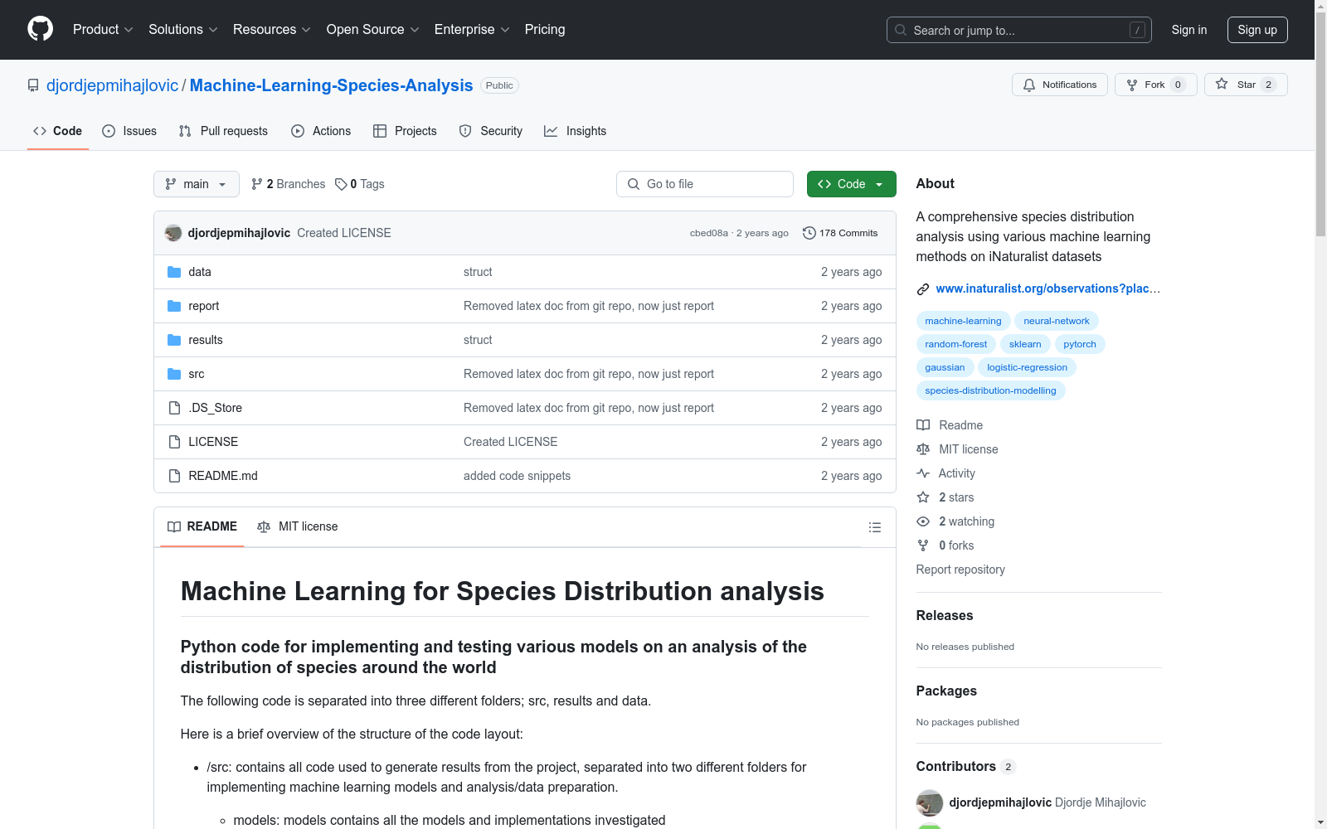The image size is (1327, 829).
Task: Select the README tab
Action: click(x=202, y=527)
